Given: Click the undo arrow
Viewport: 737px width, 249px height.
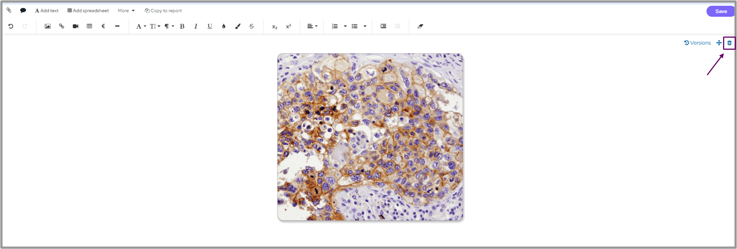Looking at the screenshot, I should tap(11, 26).
